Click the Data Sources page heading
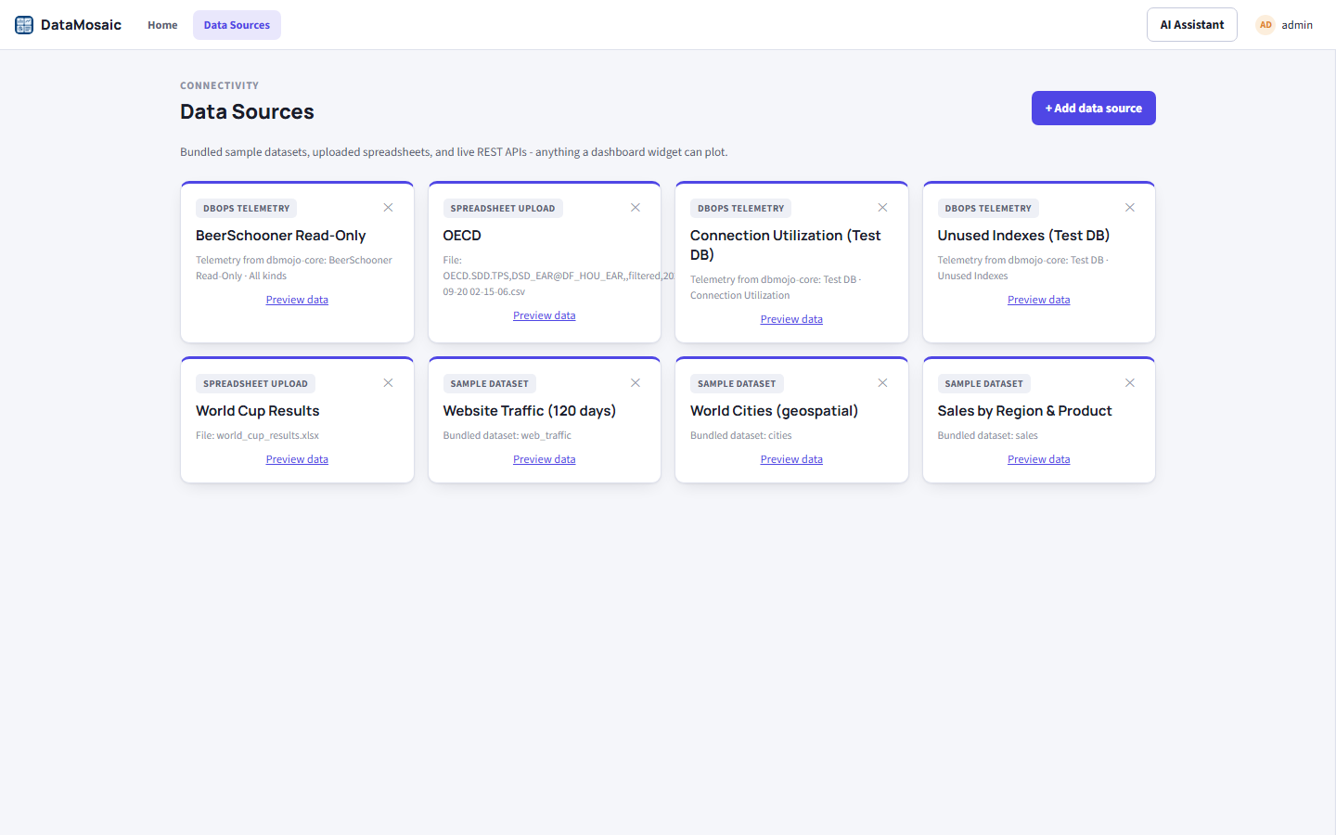Image resolution: width=1336 pixels, height=835 pixels. coord(247,111)
